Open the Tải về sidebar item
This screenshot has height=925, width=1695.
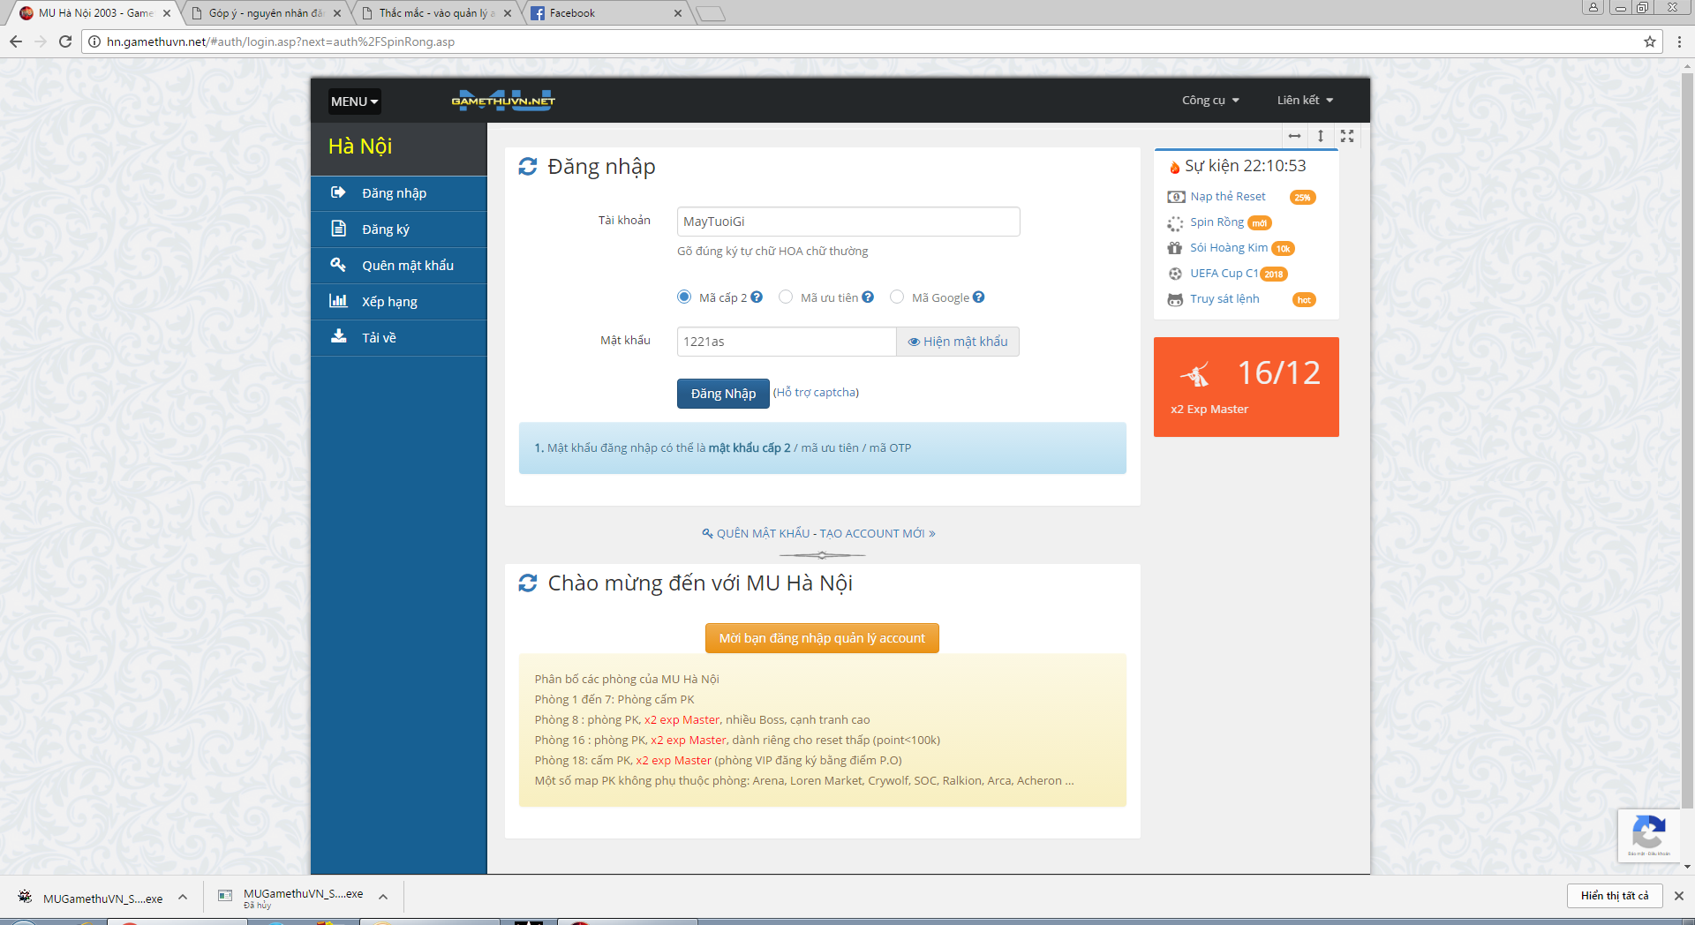click(399, 338)
